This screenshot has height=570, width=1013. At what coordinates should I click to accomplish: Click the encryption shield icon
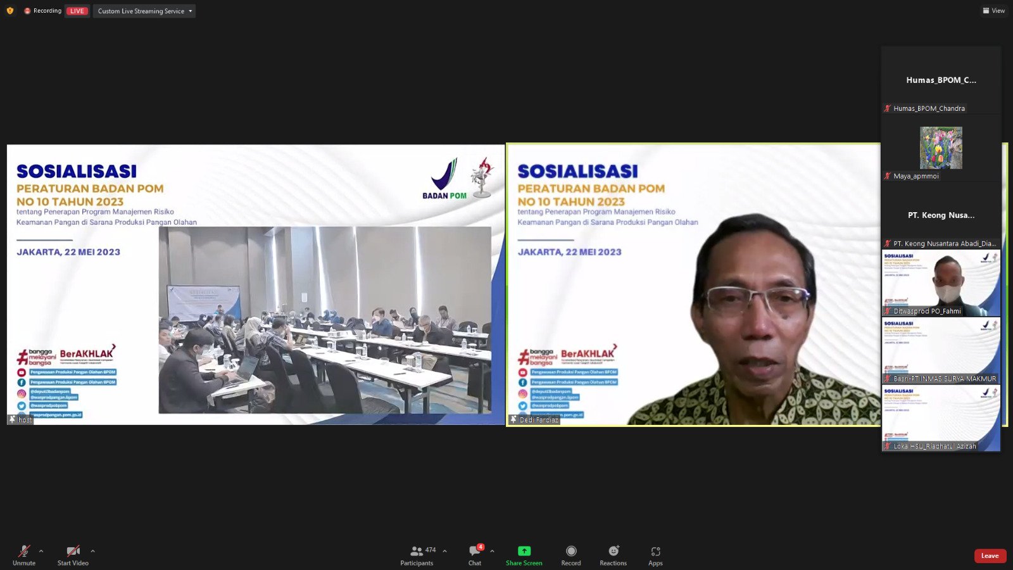[10, 11]
